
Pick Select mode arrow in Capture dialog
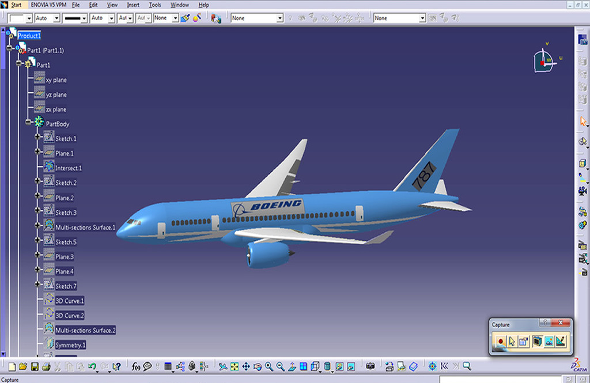[512, 342]
